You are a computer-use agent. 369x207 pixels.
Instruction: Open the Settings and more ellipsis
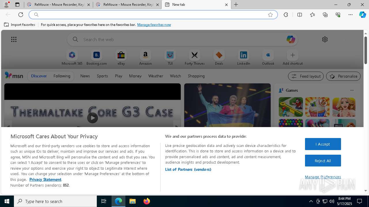point(351,15)
